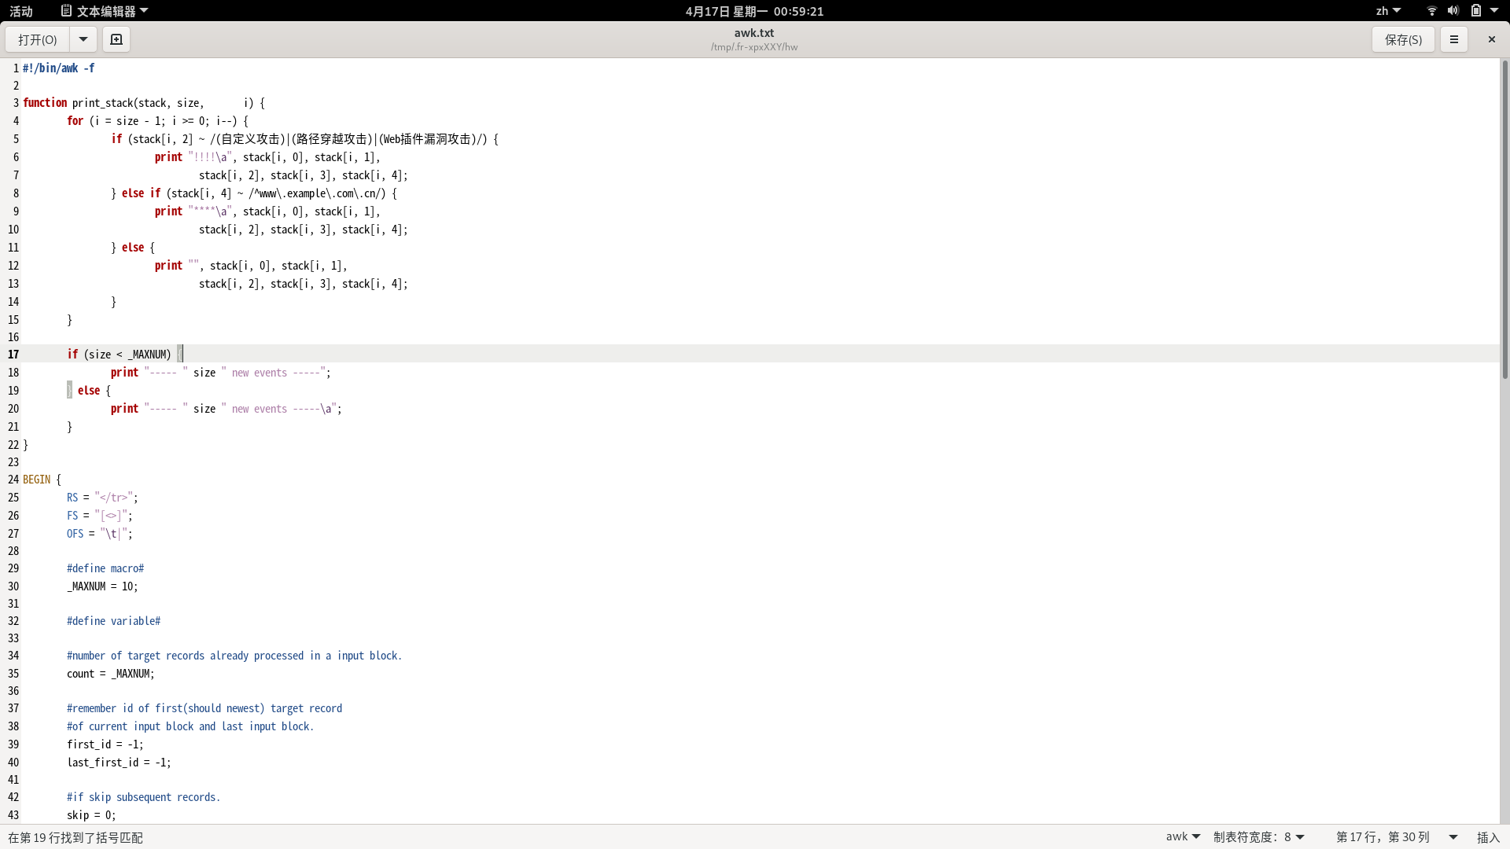Click the file path /tmp/.fr-xpxXXY/hw subtitle
This screenshot has width=1510, height=849.
click(754, 47)
